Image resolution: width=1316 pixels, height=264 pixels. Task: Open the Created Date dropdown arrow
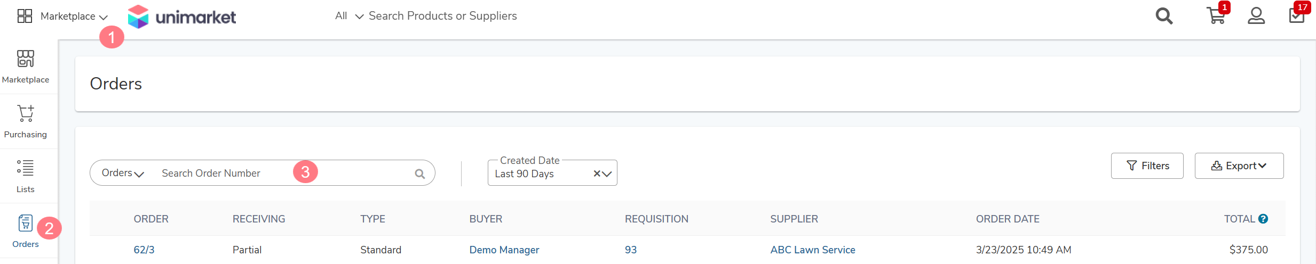pyautogui.click(x=607, y=174)
